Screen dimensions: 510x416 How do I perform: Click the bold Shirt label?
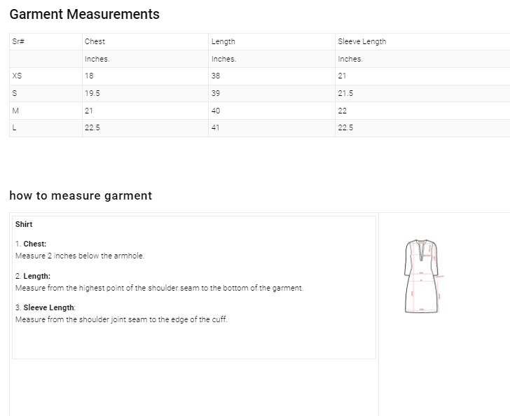pos(24,224)
